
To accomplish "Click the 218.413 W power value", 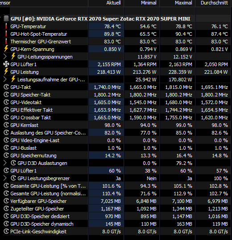I will coord(109,72).
